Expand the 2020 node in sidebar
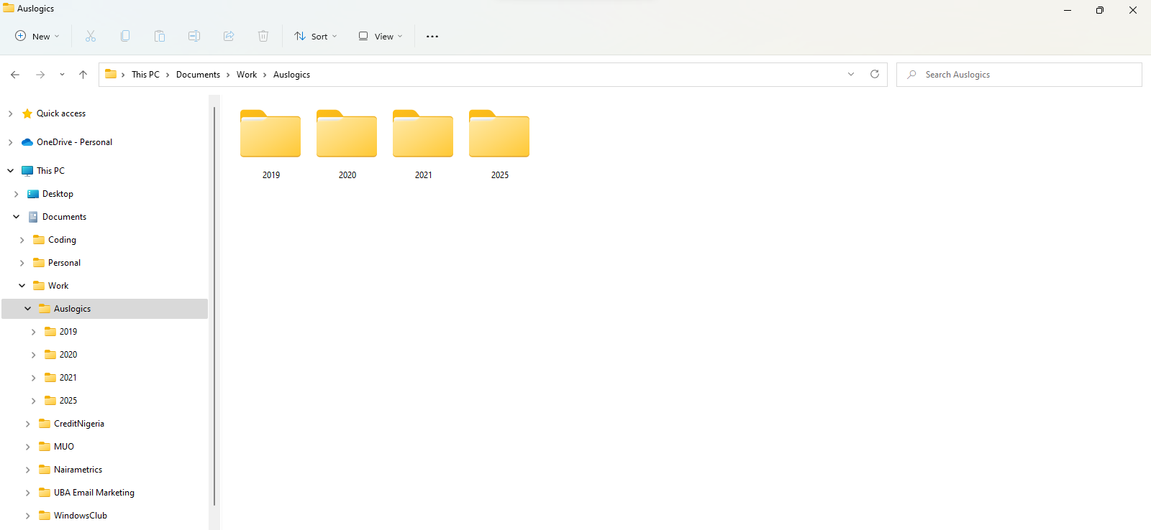The height and width of the screenshot is (530, 1151). coord(34,355)
